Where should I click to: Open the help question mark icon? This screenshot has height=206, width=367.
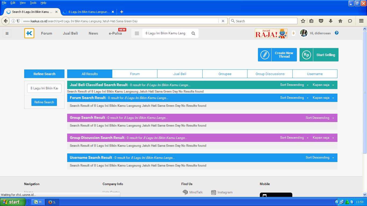(x=337, y=33)
